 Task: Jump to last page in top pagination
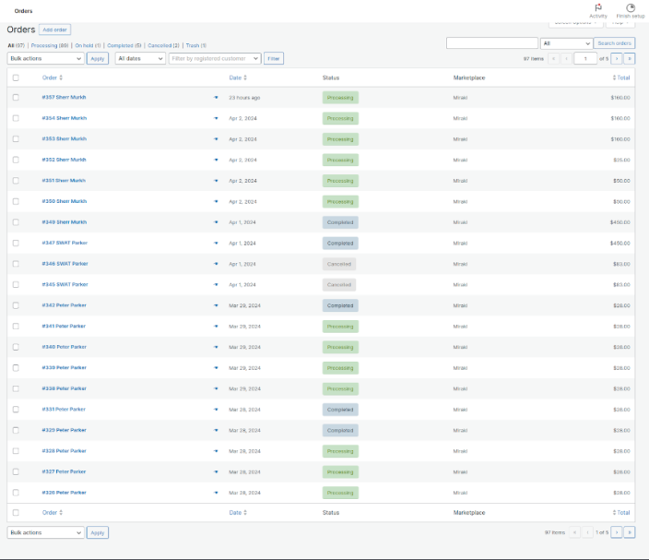(x=630, y=58)
